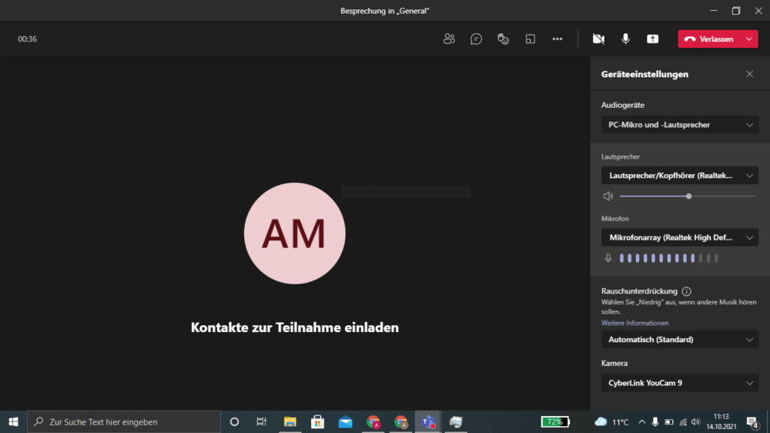Open Weitere Informationen link

coord(634,323)
